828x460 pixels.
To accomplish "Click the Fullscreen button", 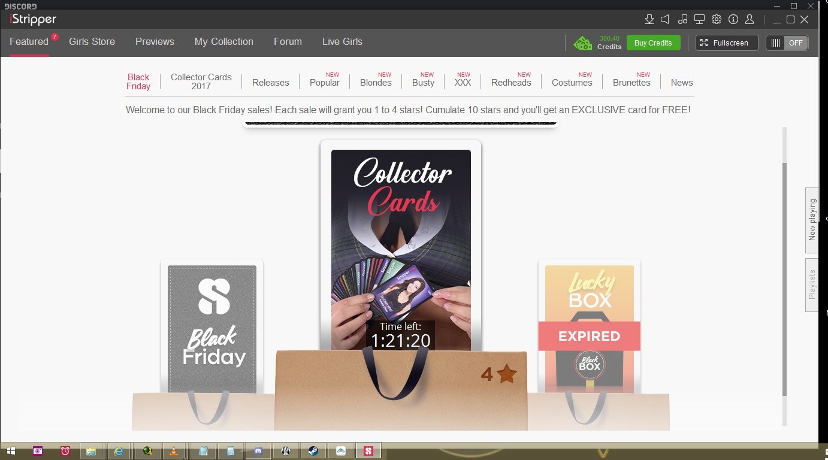I will pyautogui.click(x=727, y=43).
